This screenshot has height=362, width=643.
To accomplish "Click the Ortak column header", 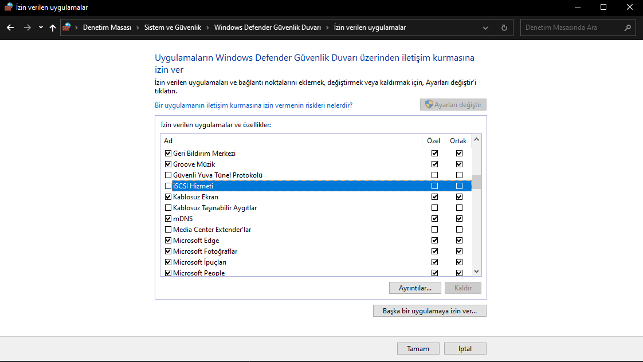I will click(x=458, y=140).
